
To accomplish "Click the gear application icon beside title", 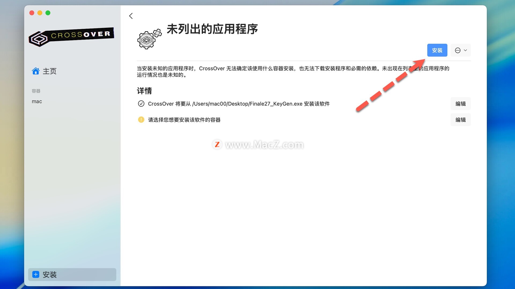I will [149, 39].
